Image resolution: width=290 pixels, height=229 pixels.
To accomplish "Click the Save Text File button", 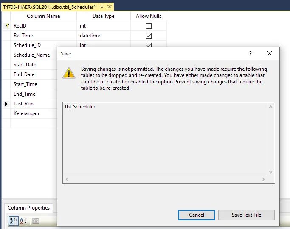I will 246,215.
